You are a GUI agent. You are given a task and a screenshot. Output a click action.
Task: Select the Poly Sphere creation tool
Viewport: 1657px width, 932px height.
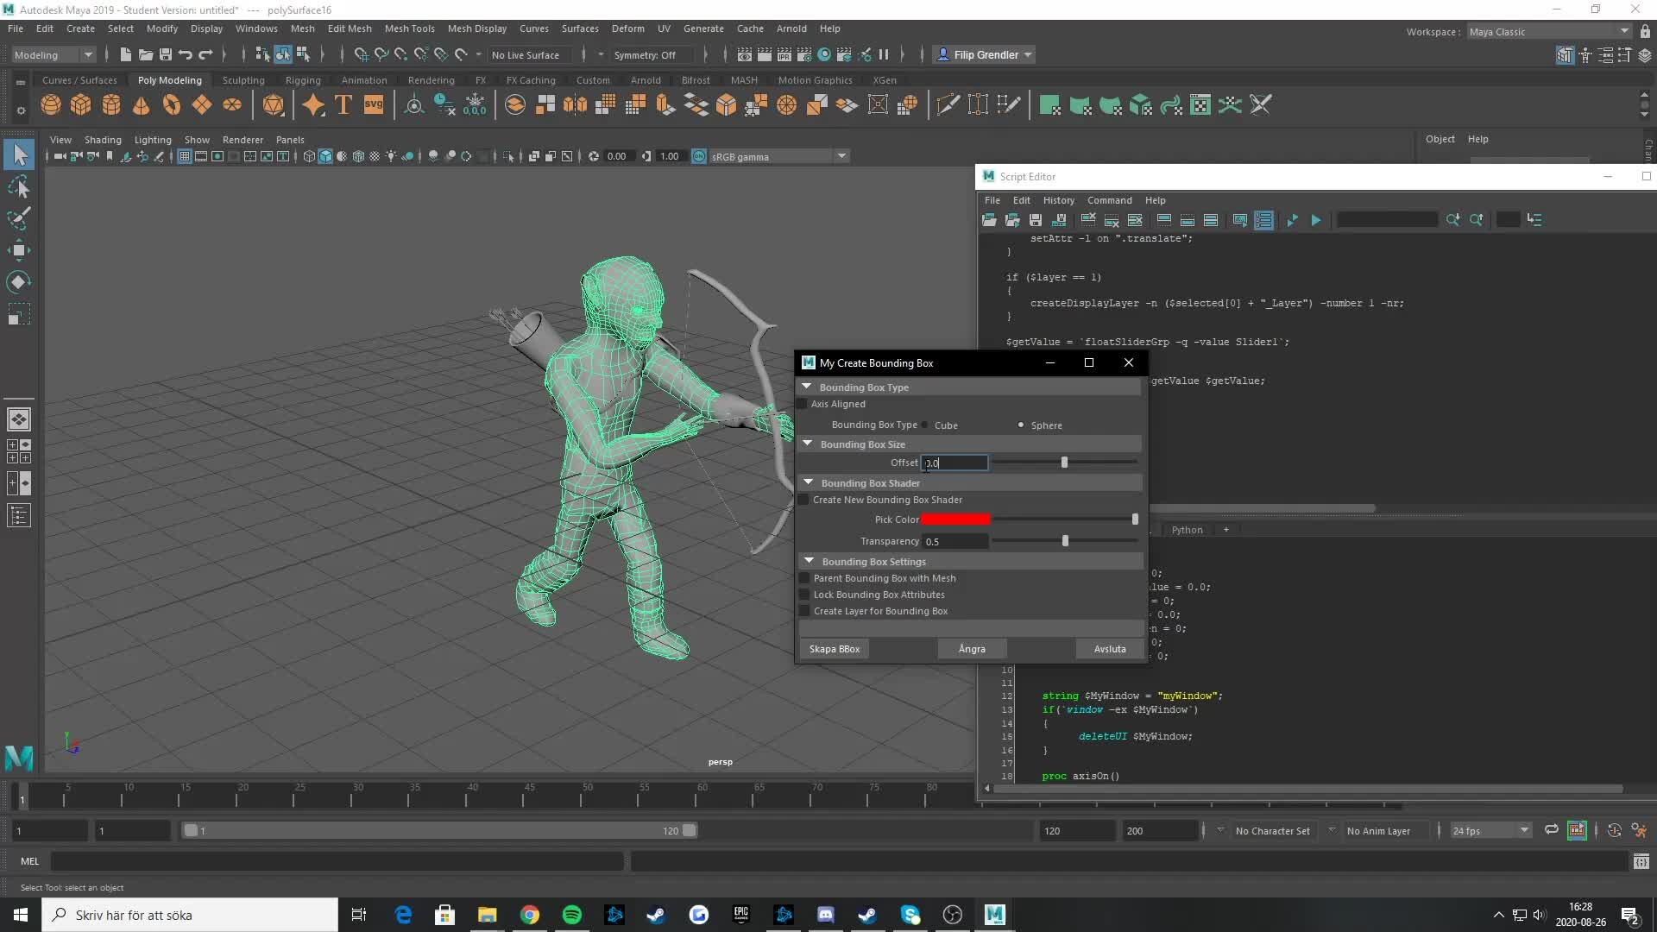coord(50,104)
